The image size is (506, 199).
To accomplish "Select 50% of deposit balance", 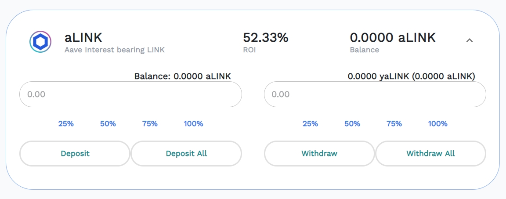I will 108,124.
